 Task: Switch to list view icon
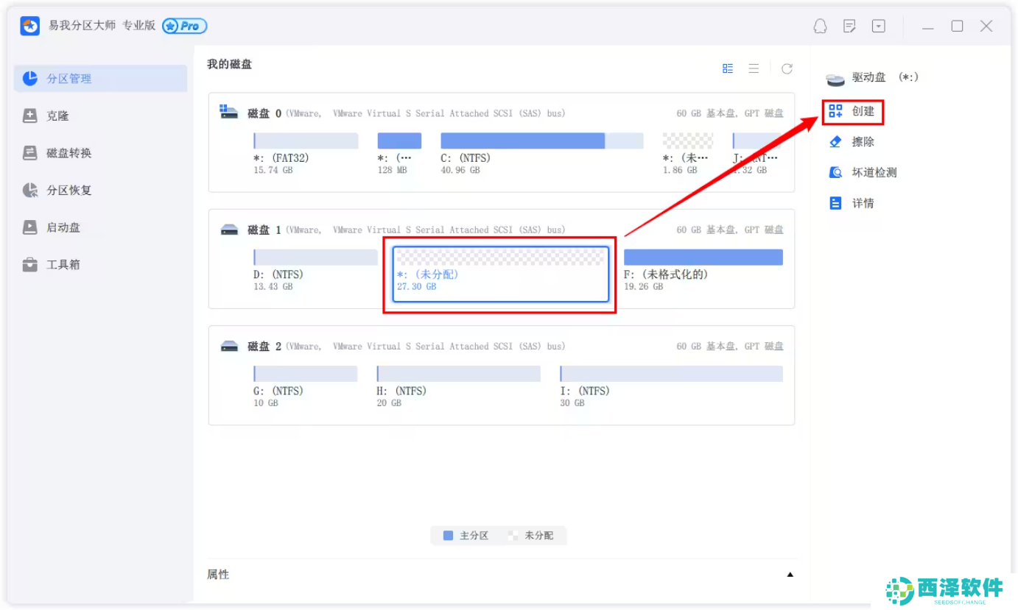[x=754, y=68]
